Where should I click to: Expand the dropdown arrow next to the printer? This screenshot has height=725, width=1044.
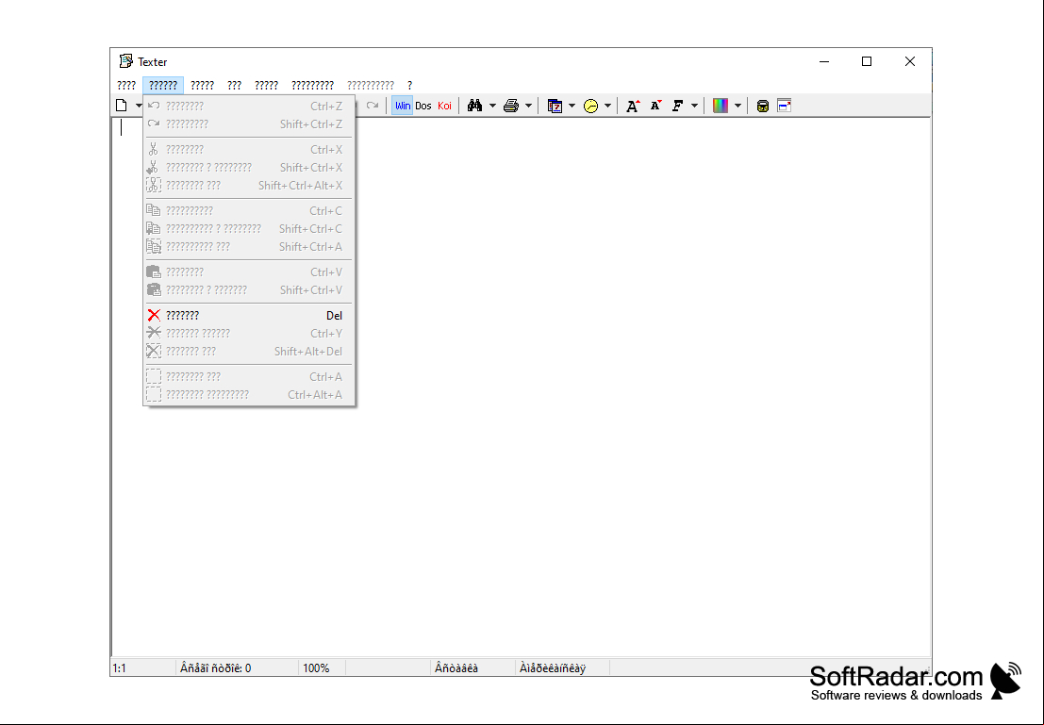point(529,106)
